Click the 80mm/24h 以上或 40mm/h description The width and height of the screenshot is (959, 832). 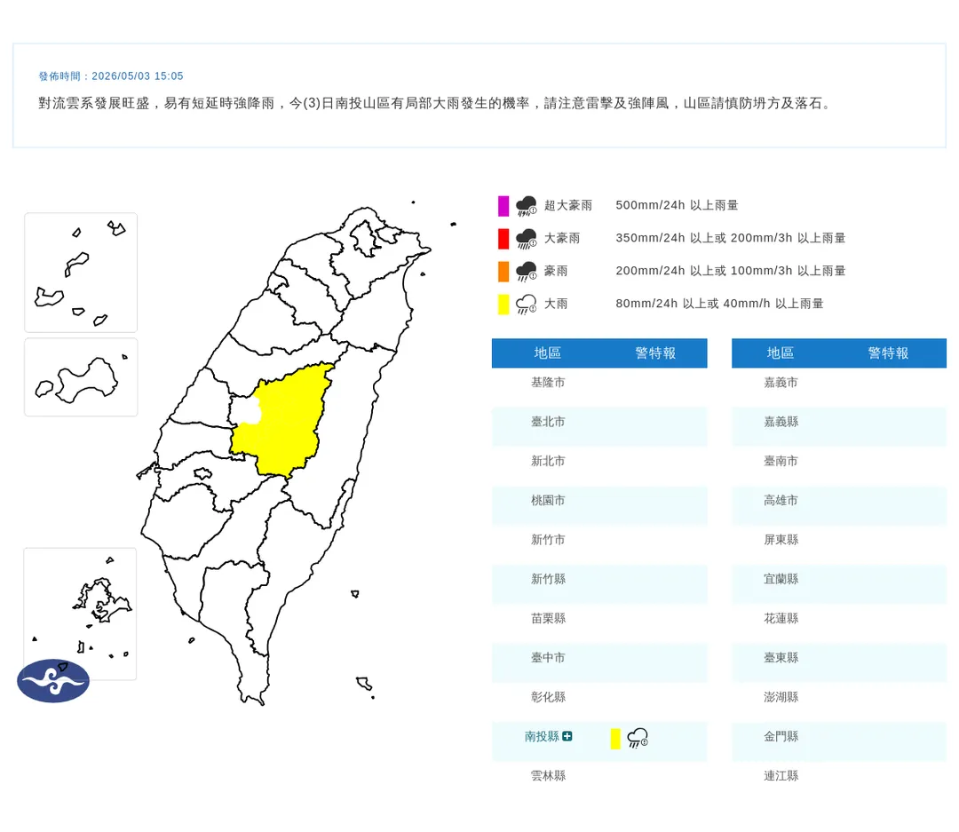(x=719, y=304)
